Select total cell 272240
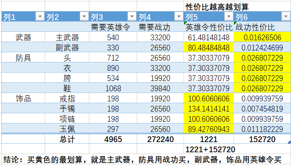 pyautogui.click(x=161, y=139)
